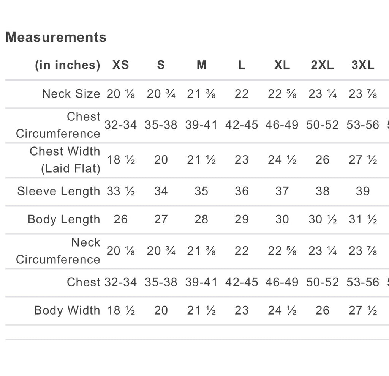Select Neck Size value 22 ⅝ for XL
This screenshot has height=376, width=389.
point(282,94)
